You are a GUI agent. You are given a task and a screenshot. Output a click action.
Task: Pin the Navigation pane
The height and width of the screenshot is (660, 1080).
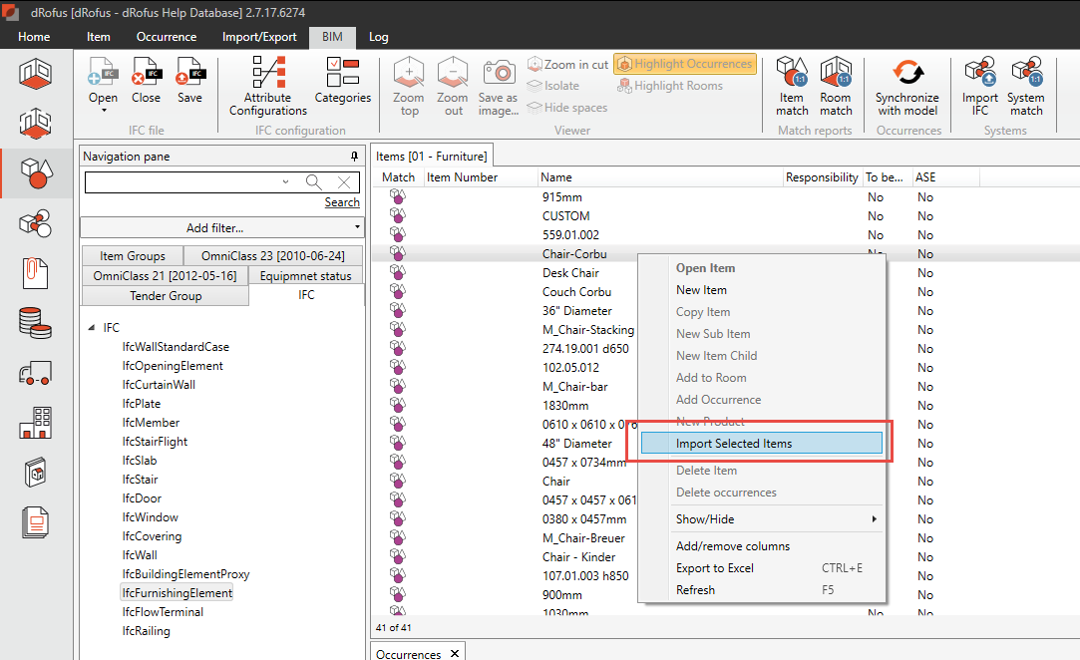point(354,157)
